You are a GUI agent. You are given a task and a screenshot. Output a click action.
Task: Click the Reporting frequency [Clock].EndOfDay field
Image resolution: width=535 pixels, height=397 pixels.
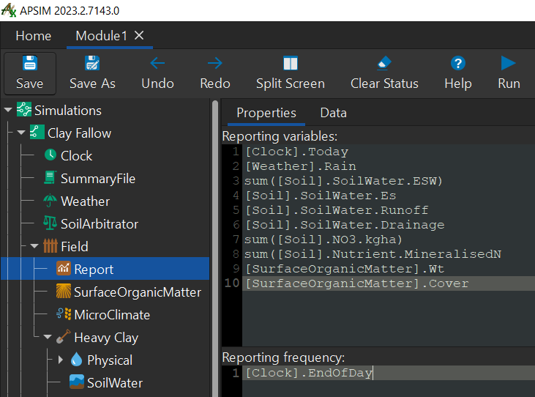click(x=389, y=373)
